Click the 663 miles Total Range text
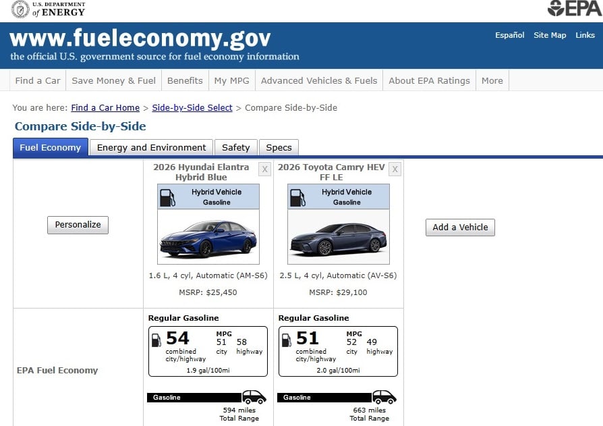 point(369,414)
